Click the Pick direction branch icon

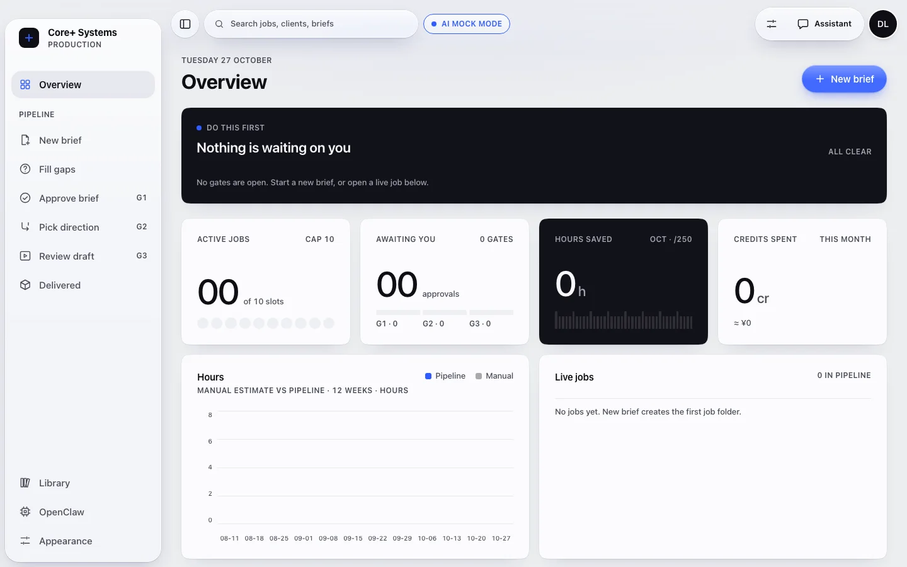point(25,227)
